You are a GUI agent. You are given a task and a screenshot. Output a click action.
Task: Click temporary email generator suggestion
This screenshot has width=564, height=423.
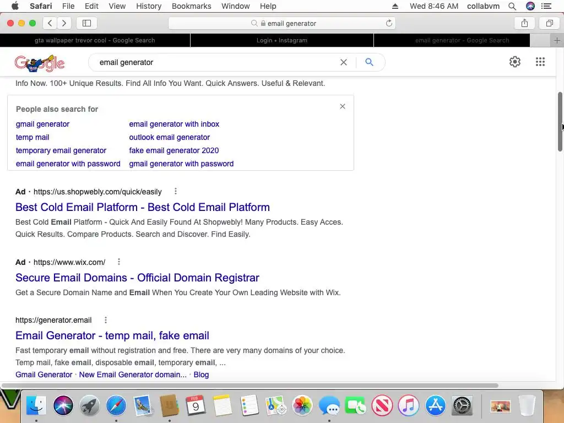coord(61,151)
